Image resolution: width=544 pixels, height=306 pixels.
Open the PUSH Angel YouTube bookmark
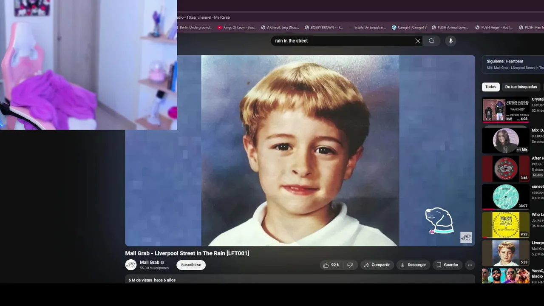pyautogui.click(x=494, y=28)
